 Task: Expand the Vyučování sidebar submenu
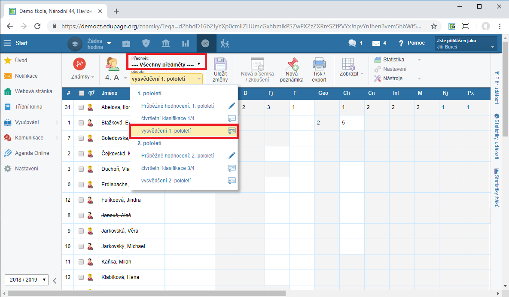tap(57, 122)
